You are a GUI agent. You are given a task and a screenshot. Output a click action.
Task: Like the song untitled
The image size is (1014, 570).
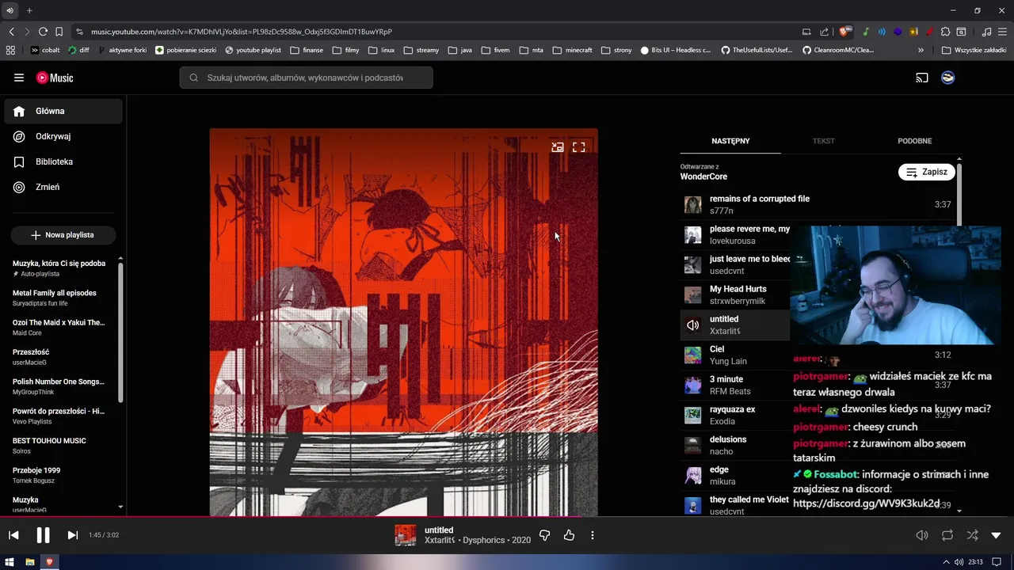[x=569, y=535]
